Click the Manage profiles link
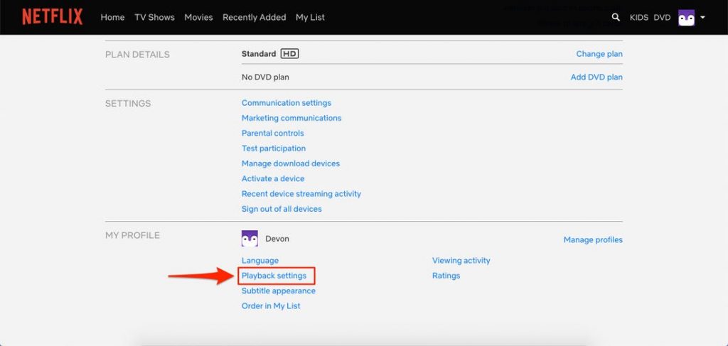 (593, 240)
